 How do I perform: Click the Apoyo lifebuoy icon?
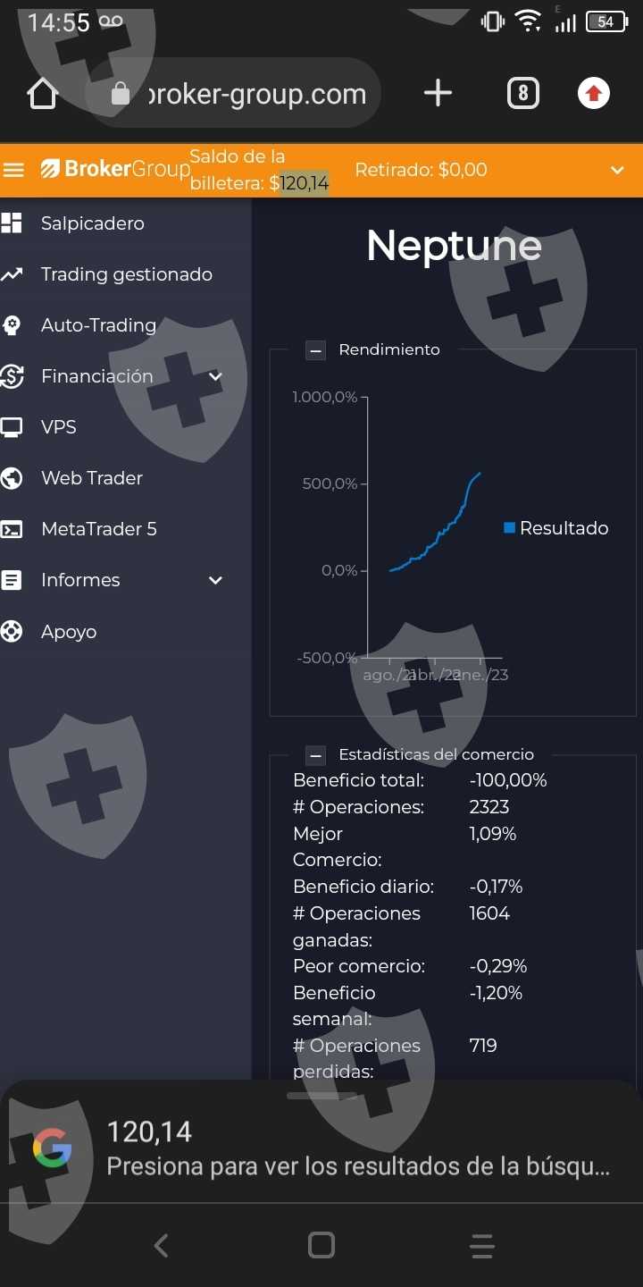coord(12,632)
